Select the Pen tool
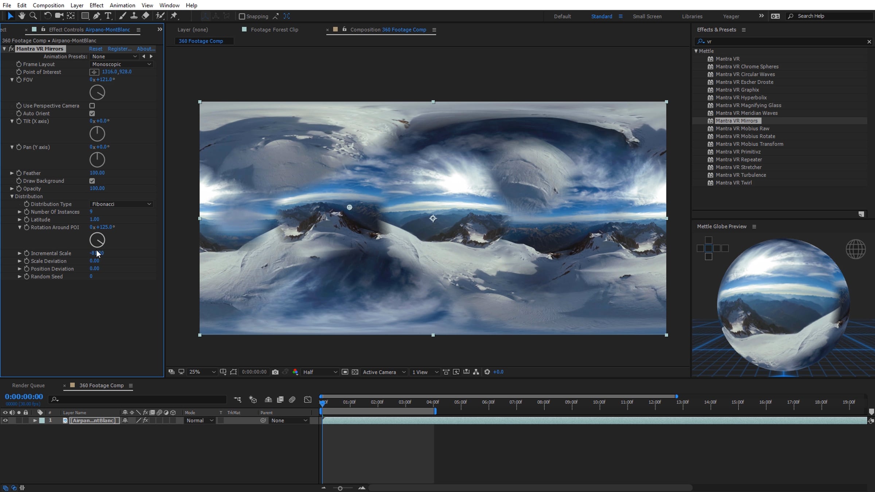 point(96,16)
